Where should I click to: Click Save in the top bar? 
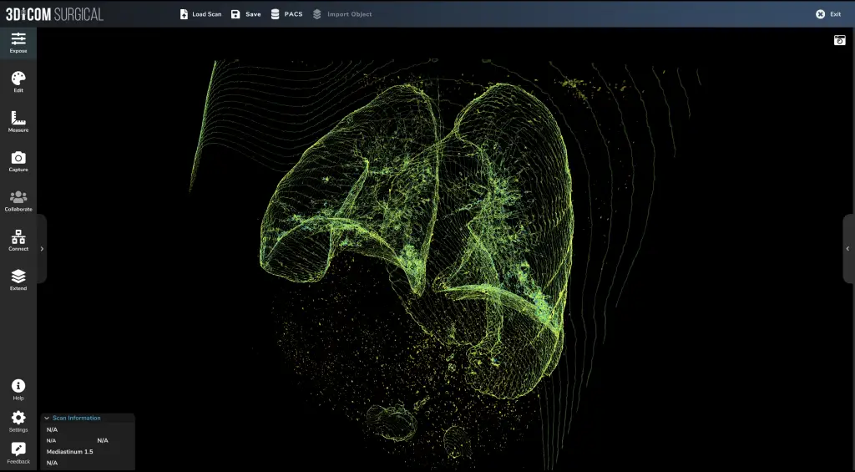(x=245, y=14)
